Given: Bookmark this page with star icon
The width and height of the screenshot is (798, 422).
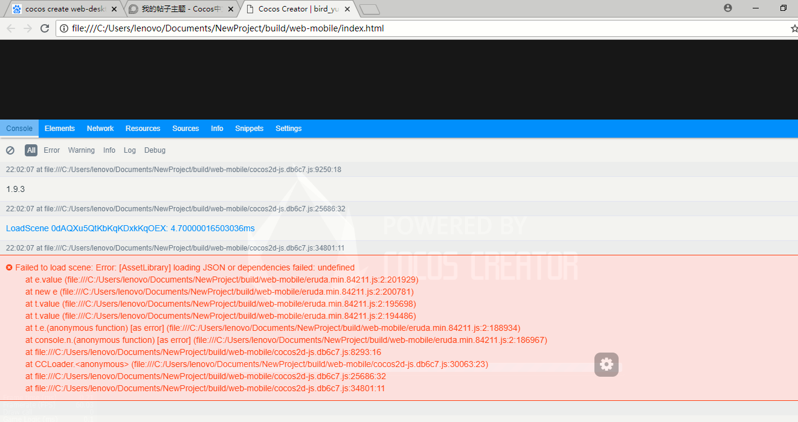Looking at the screenshot, I should 794,28.
